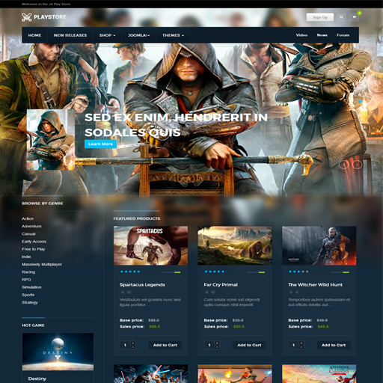Expand the Joomla! dropdown menu
The width and height of the screenshot is (383, 383).
(138, 35)
